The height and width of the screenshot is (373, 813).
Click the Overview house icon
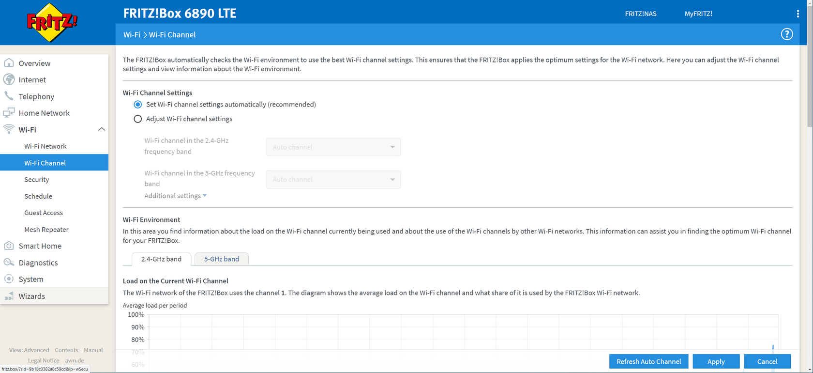click(x=9, y=63)
